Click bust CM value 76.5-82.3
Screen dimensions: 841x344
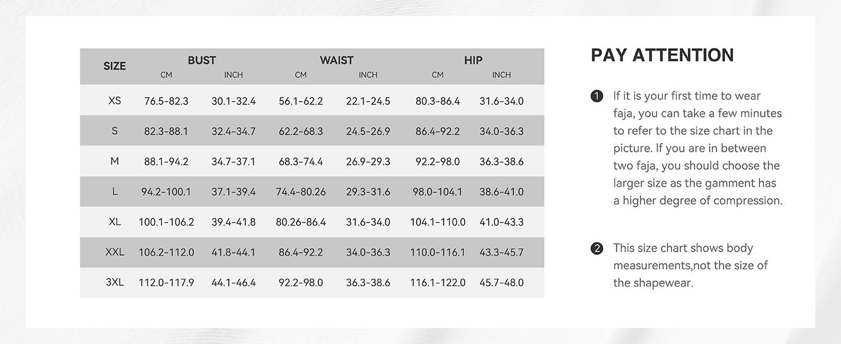[x=166, y=101]
